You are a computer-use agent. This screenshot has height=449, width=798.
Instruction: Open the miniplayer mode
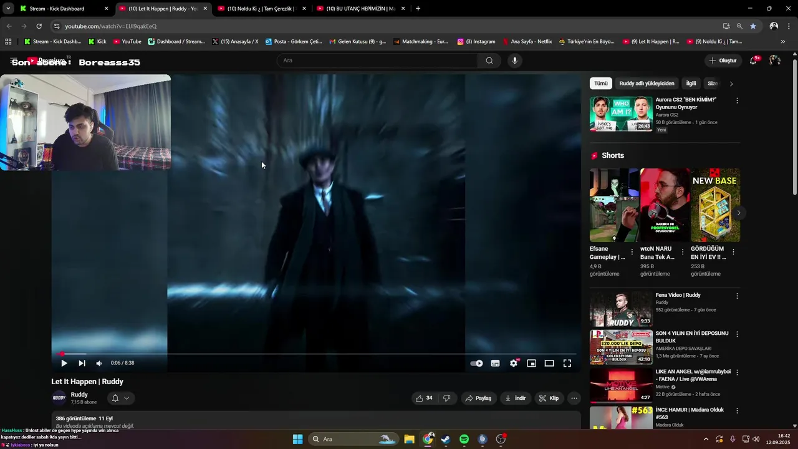point(531,363)
